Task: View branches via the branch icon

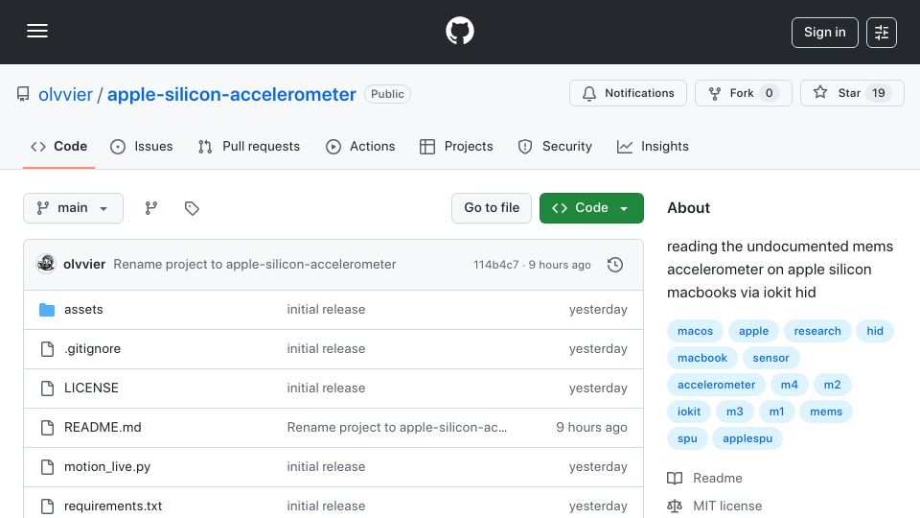Action: point(151,208)
